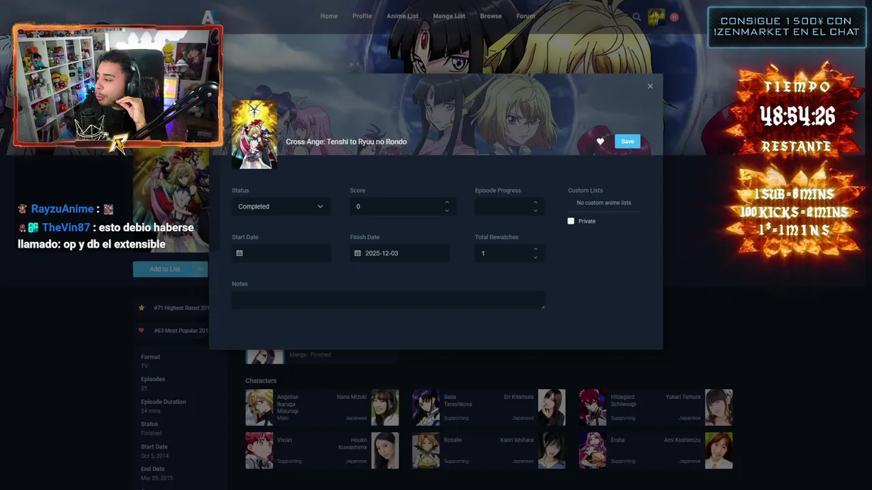Image resolution: width=872 pixels, height=490 pixels.
Task: Open the Salia Tereshkova name link
Action: click(x=458, y=400)
